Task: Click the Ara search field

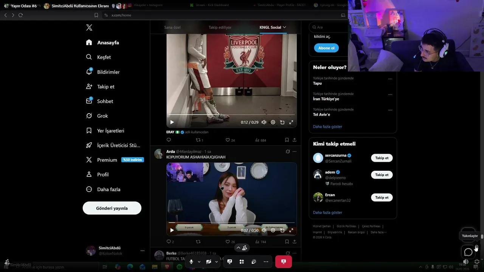Action: pos(328,27)
